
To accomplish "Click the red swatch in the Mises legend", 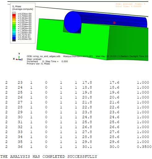I will tap(14, 15).
